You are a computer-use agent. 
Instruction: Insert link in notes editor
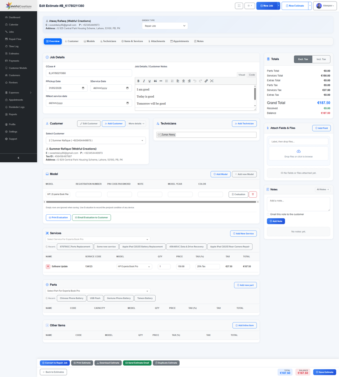tap(206, 81)
